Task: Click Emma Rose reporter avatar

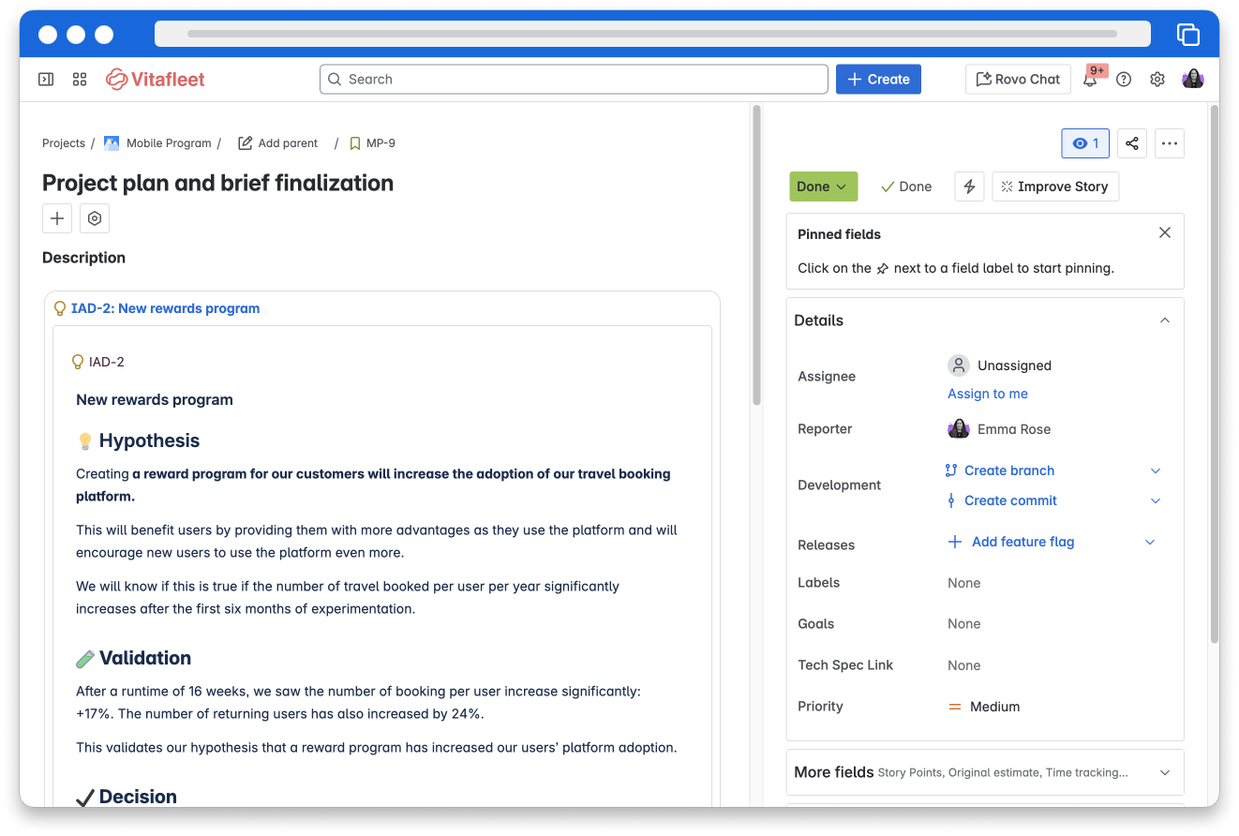Action: point(958,429)
